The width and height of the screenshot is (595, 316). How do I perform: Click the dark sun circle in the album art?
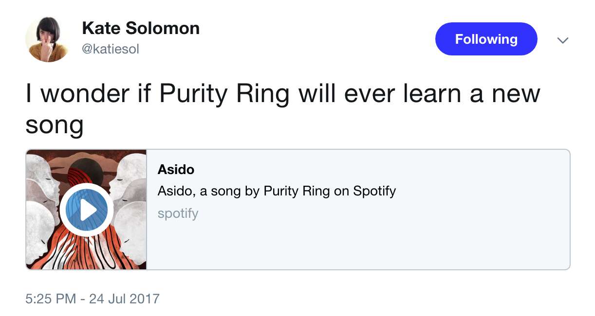click(85, 170)
